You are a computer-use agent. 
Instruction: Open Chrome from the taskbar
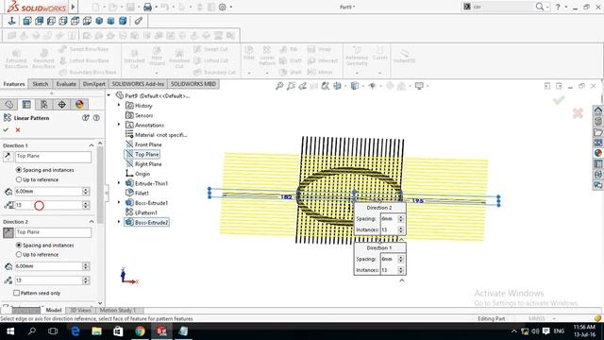click(x=141, y=331)
